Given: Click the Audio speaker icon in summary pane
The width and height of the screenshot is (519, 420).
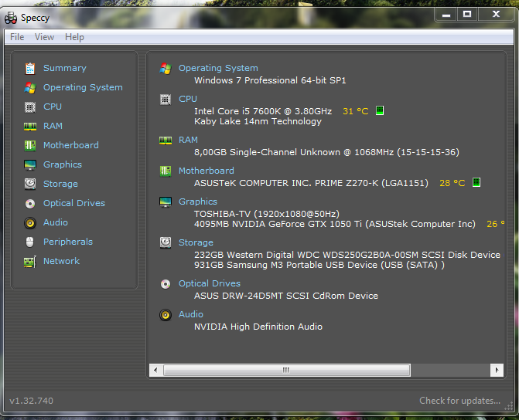Looking at the screenshot, I should 166,315.
